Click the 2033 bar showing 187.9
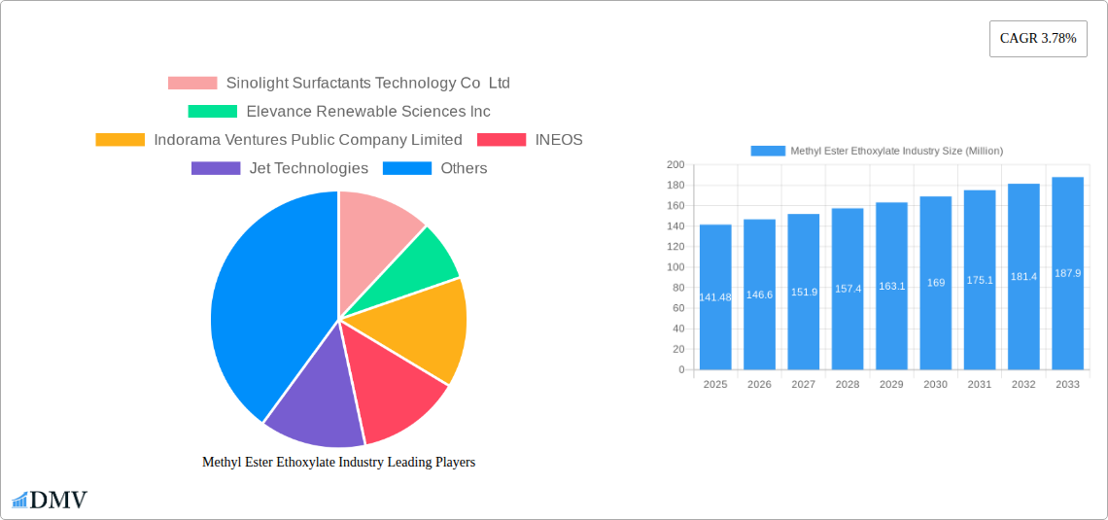Image resolution: width=1108 pixels, height=520 pixels. 1068,273
